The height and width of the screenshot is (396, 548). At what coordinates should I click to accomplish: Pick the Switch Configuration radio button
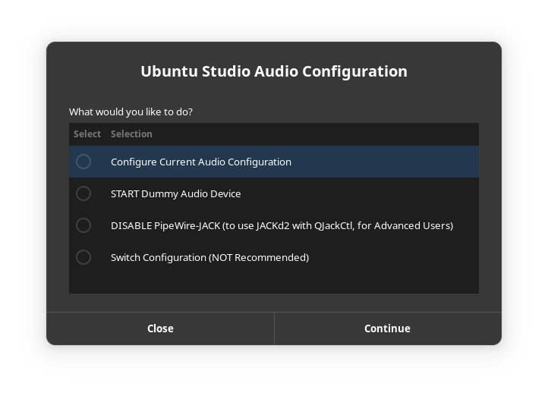click(x=83, y=257)
